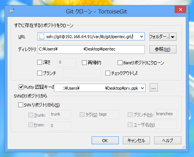Click the すでに存在するリポジトリをクローン heading

click(44, 25)
